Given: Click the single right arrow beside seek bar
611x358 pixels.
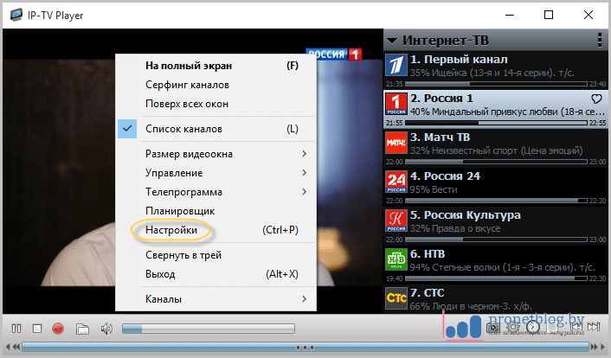Looking at the screenshot, I should click(603, 346).
